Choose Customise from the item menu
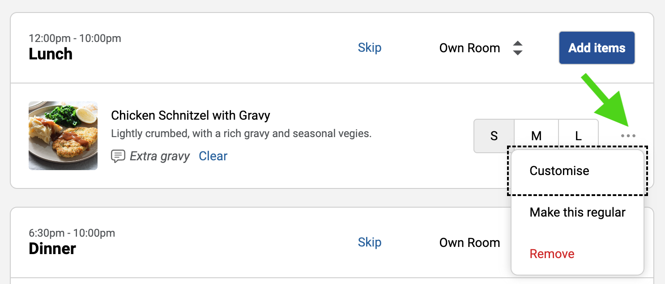The width and height of the screenshot is (665, 284). pos(559,171)
